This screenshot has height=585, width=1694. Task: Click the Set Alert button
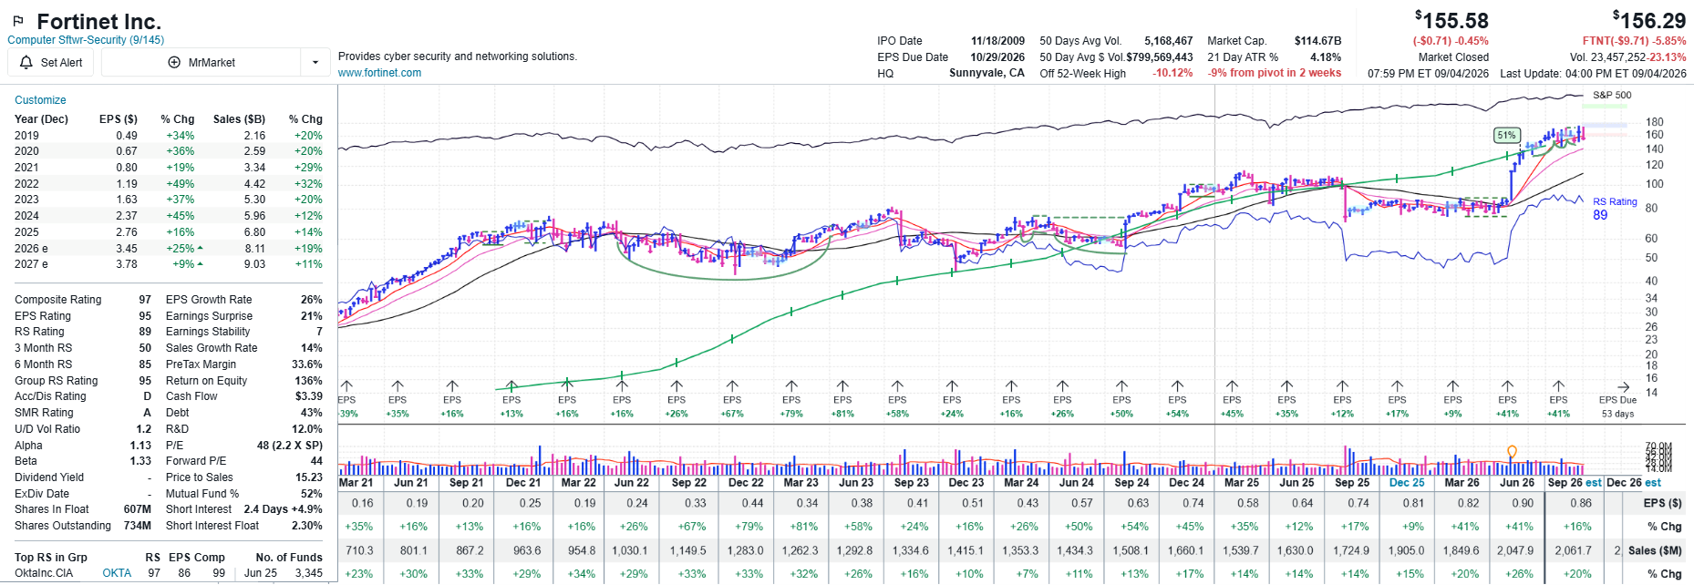51,63
